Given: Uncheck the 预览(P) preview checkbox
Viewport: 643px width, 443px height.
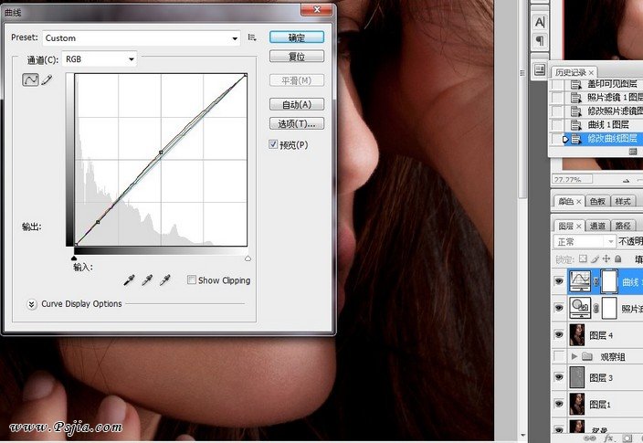Looking at the screenshot, I should (274, 144).
